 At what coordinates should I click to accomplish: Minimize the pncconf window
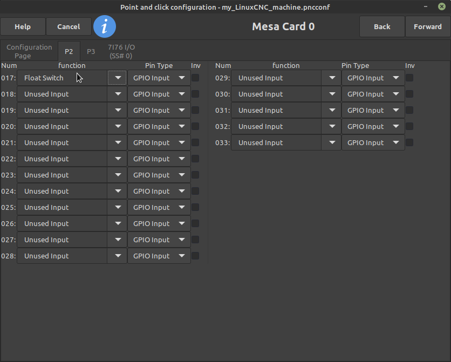point(426,6)
